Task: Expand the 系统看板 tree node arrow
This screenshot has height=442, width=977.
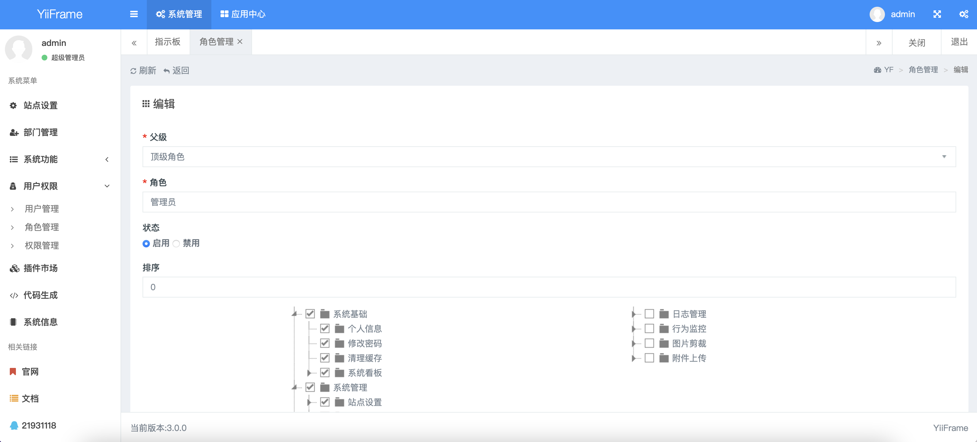Action: pos(309,373)
